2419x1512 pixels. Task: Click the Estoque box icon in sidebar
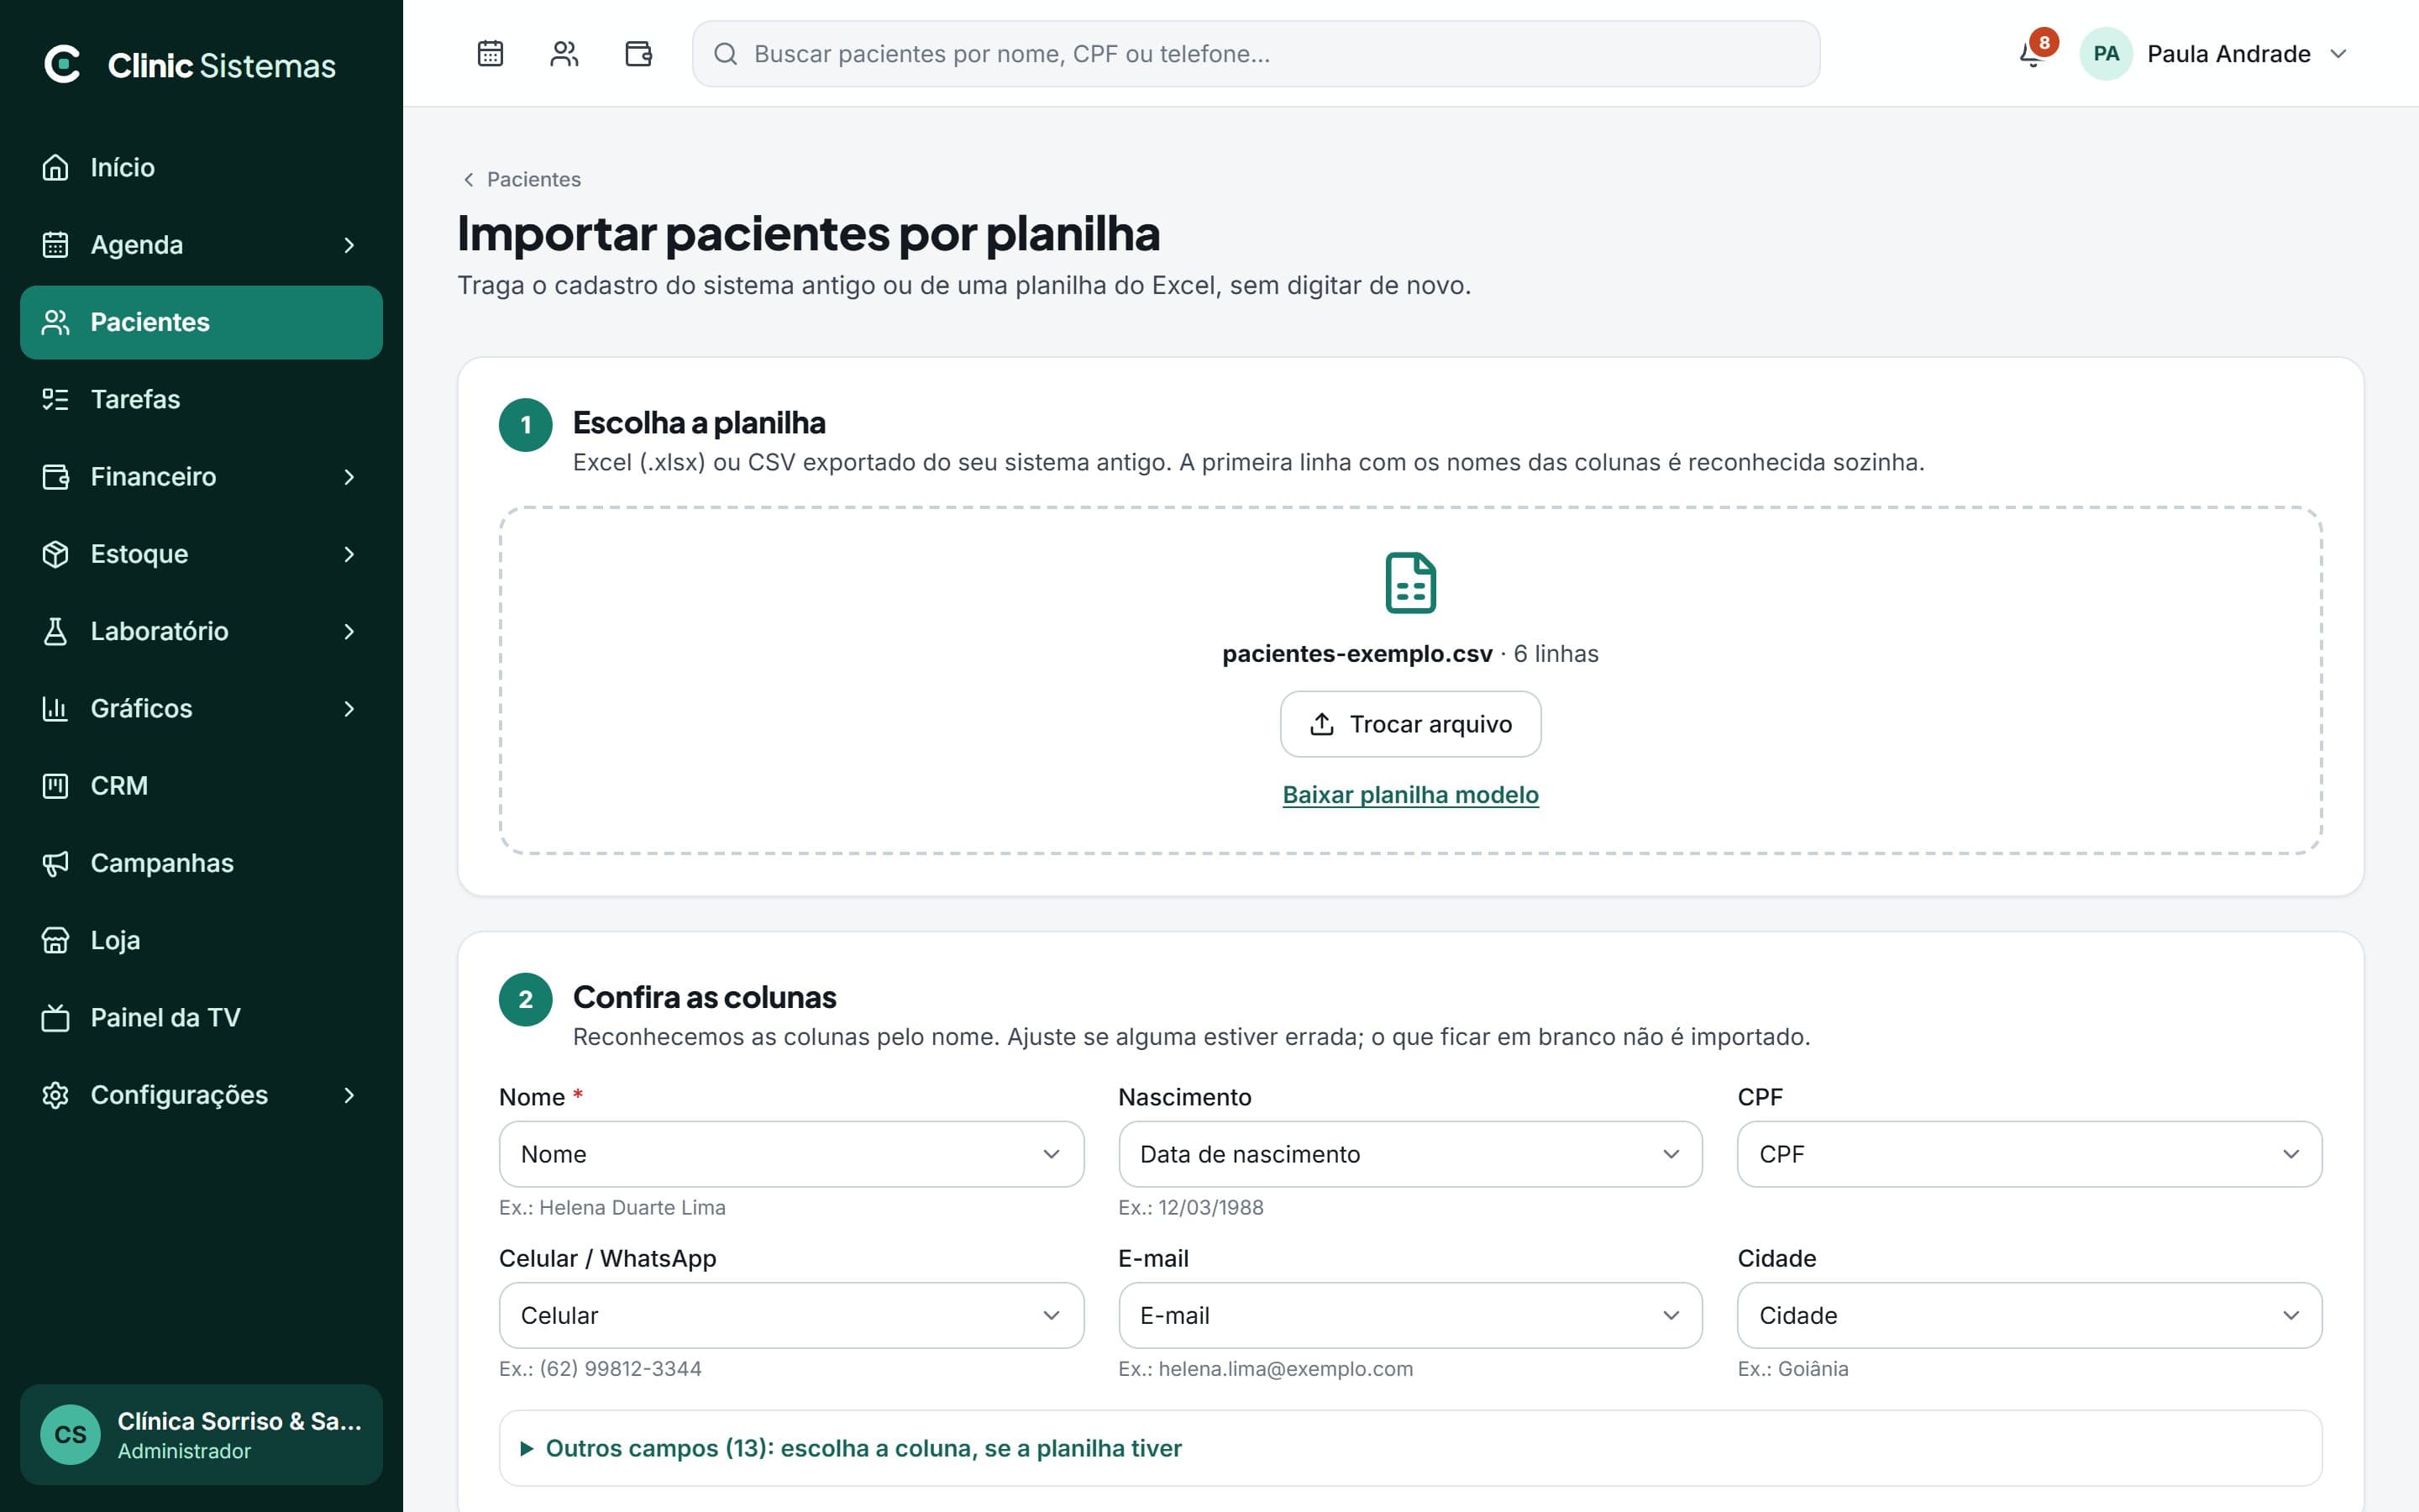(56, 553)
